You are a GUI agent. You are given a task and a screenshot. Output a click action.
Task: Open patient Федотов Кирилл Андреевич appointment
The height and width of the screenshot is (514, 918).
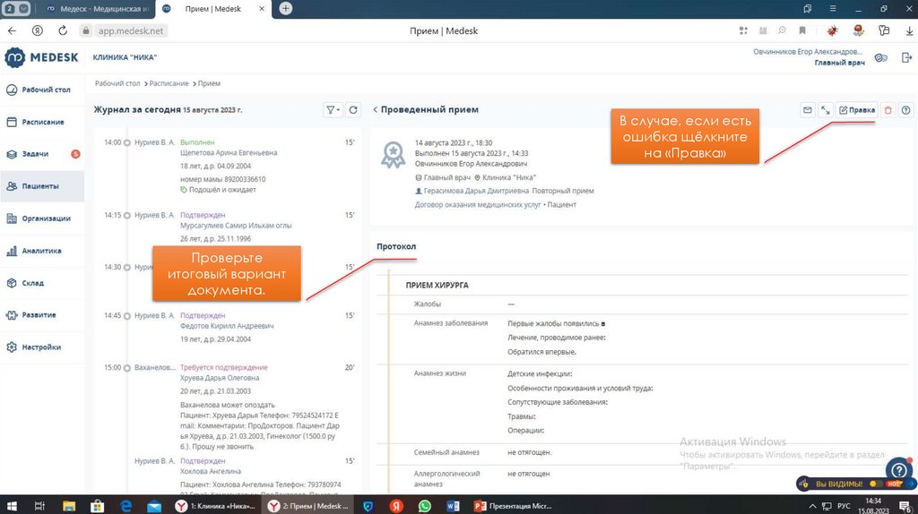[x=227, y=326]
